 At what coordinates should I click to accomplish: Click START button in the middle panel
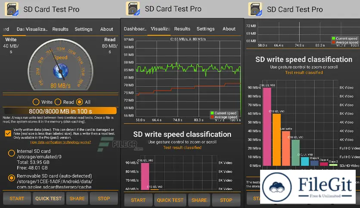pyautogui.click(x=138, y=200)
